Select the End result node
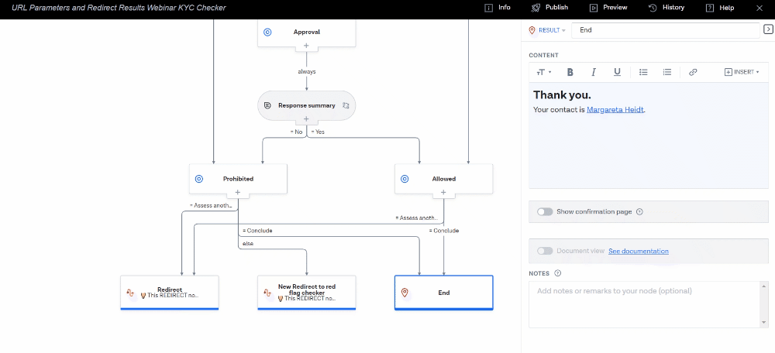This screenshot has height=353, width=775. coord(444,293)
